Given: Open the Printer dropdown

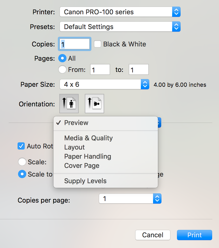Looking at the screenshot, I should click(120, 12).
